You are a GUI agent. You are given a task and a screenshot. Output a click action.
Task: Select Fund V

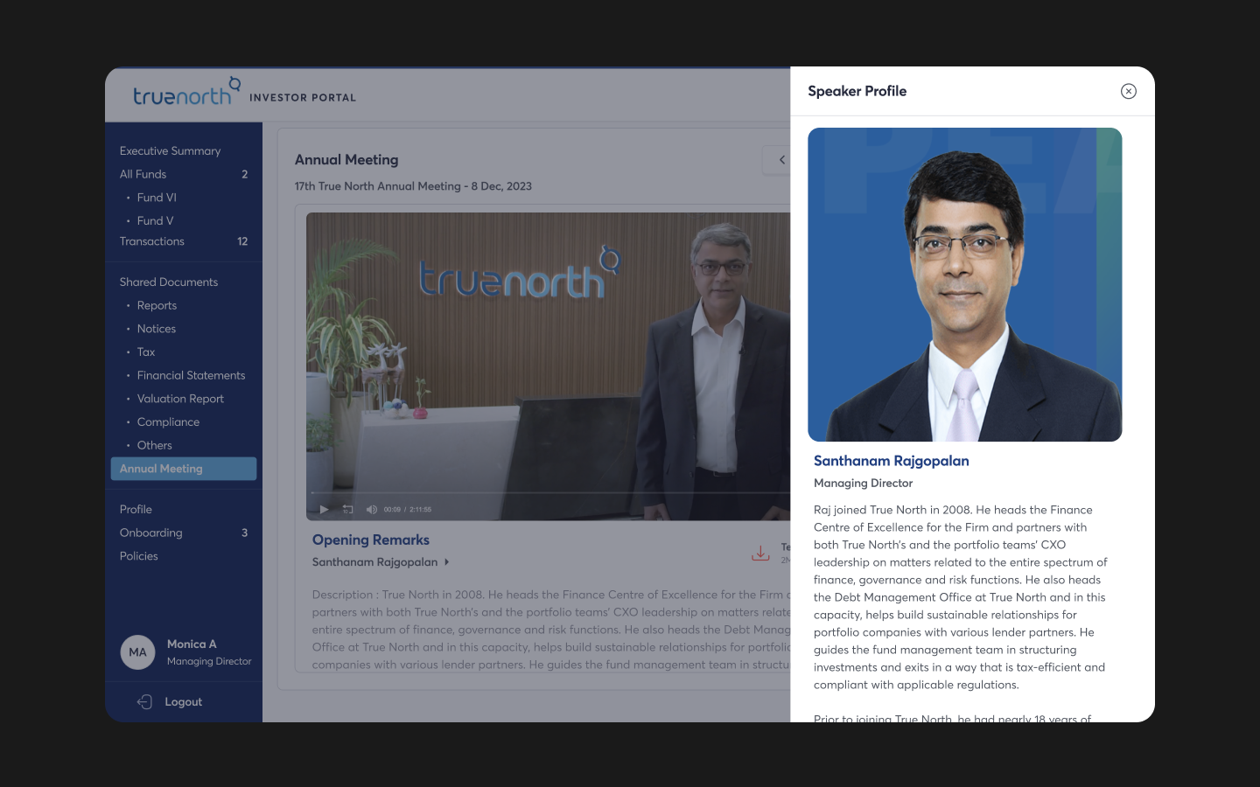[x=155, y=220]
